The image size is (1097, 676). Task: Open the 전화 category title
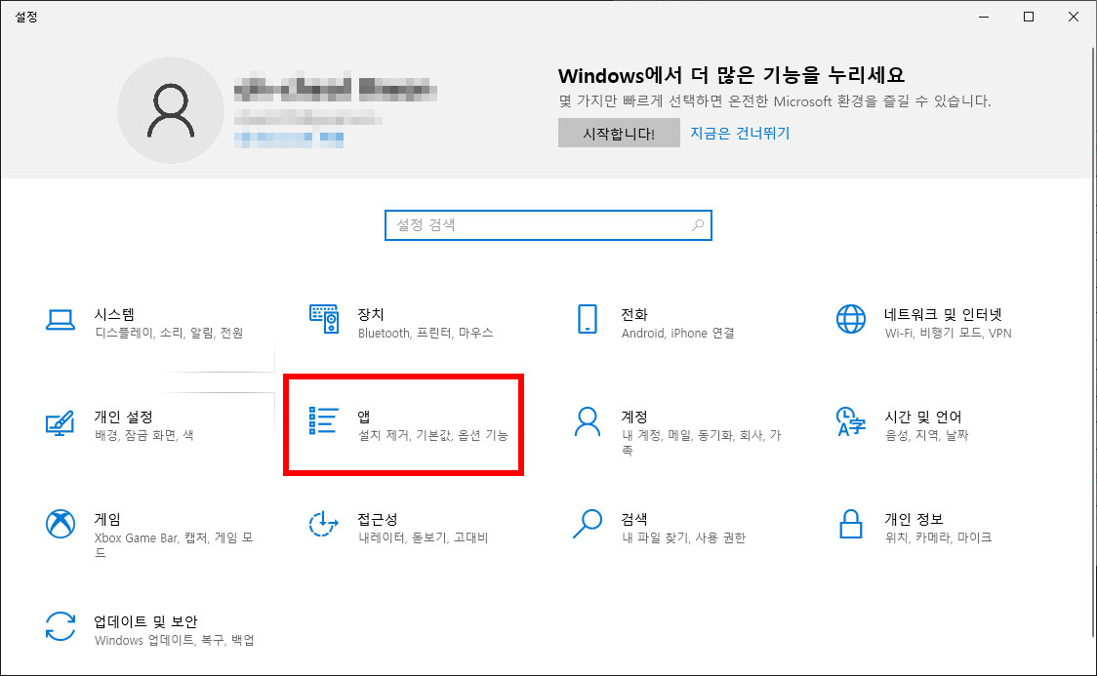[x=634, y=314]
